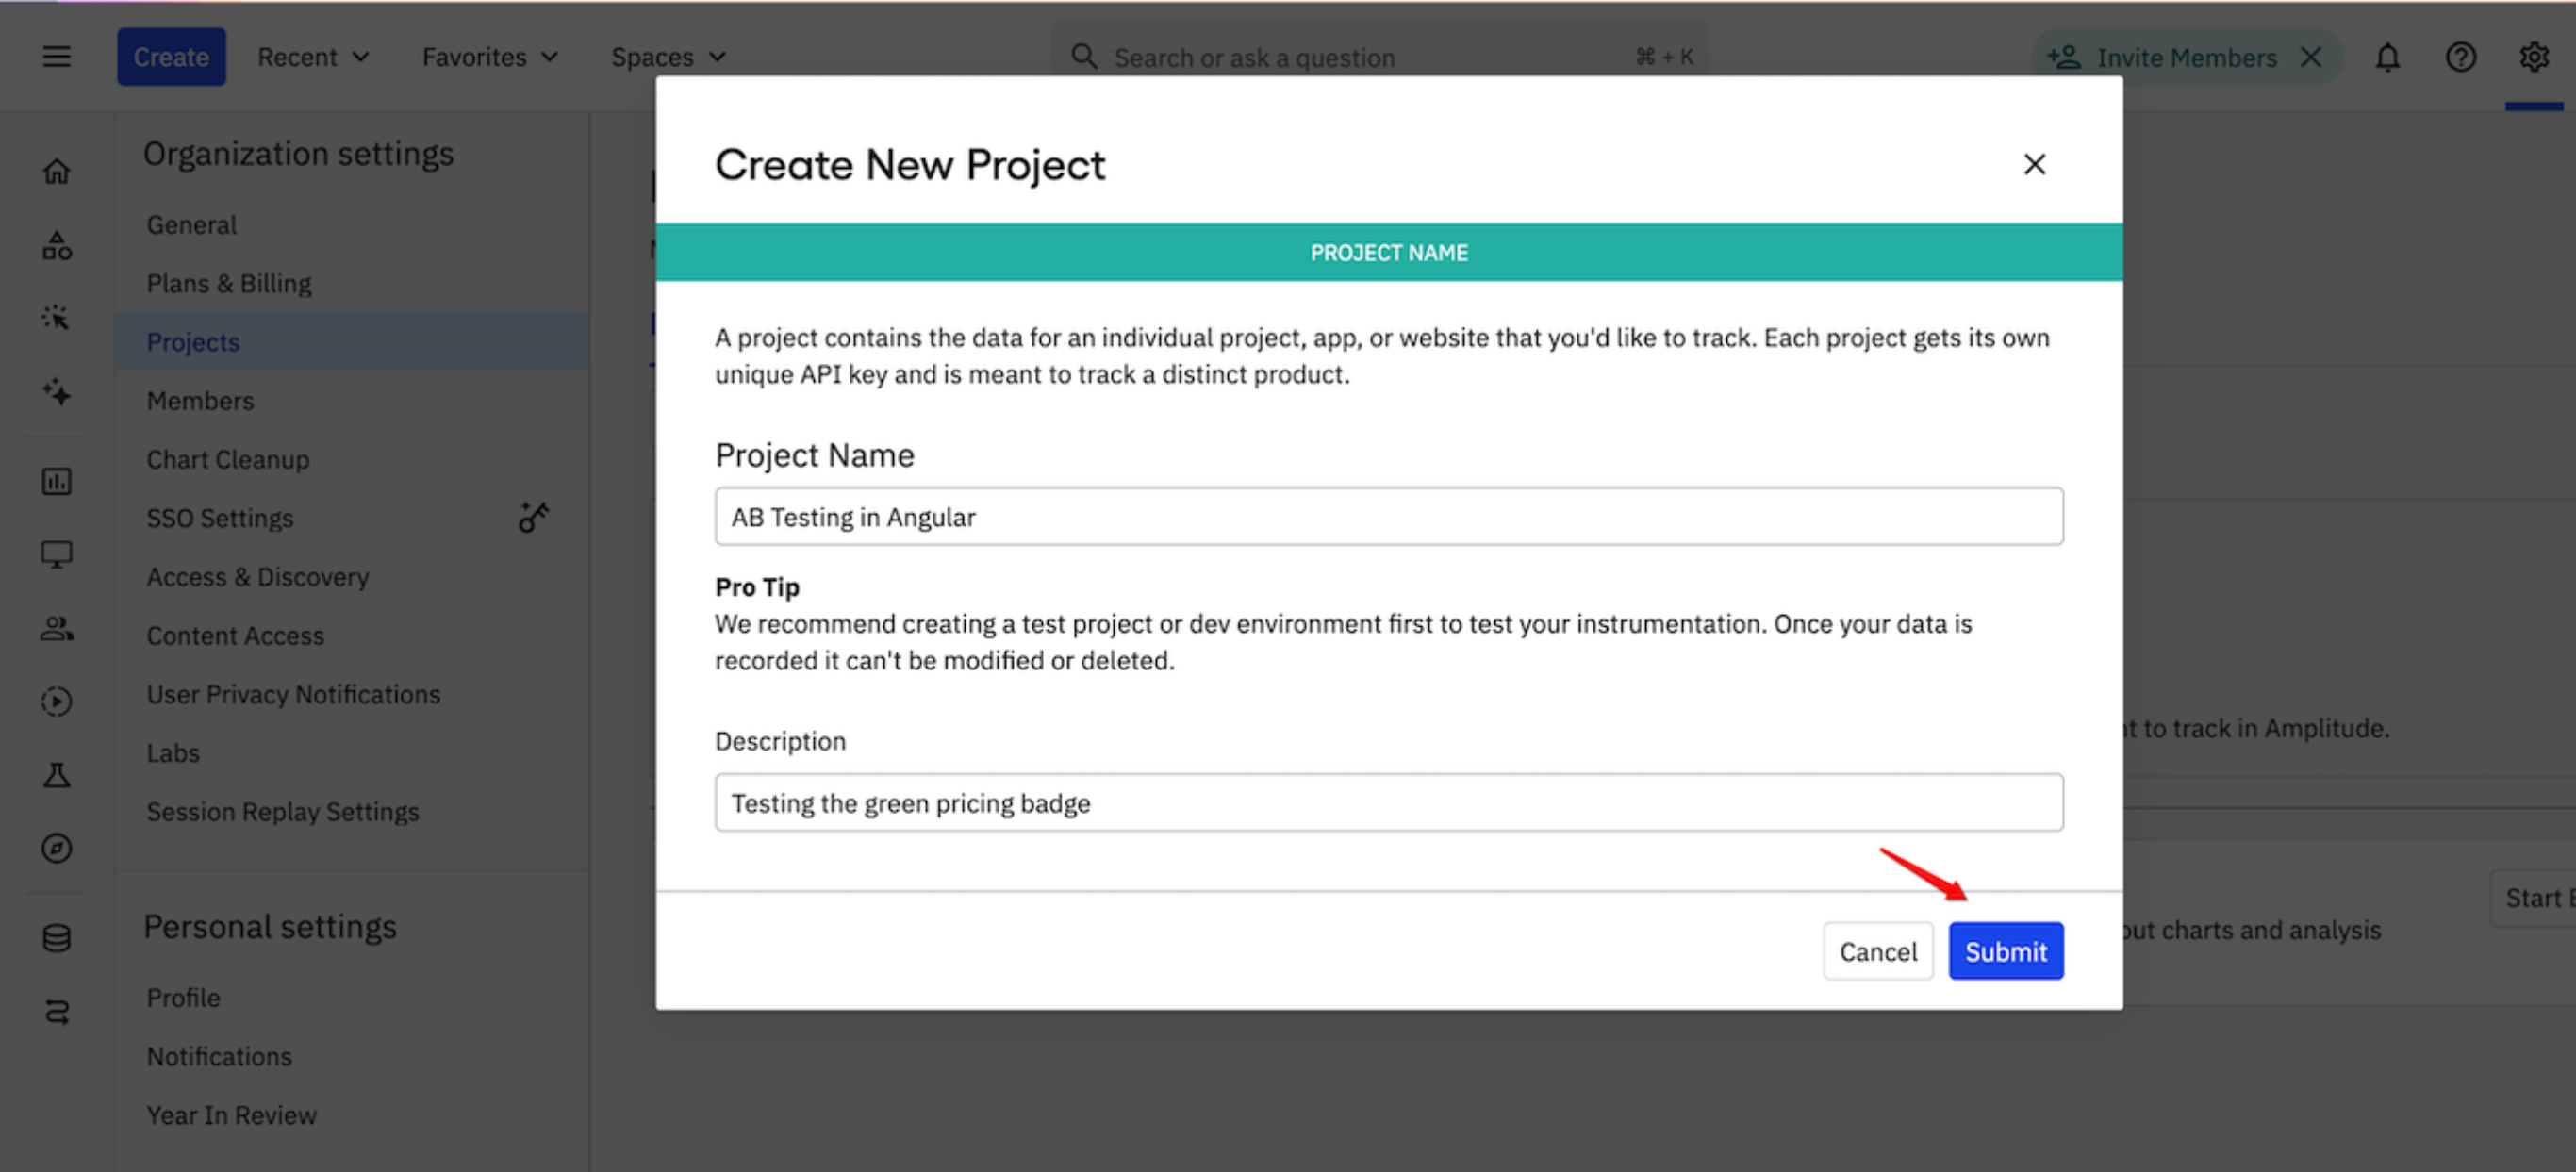This screenshot has width=2576, height=1172.
Task: Open the help question-mark icon
Action: [x=2461, y=57]
